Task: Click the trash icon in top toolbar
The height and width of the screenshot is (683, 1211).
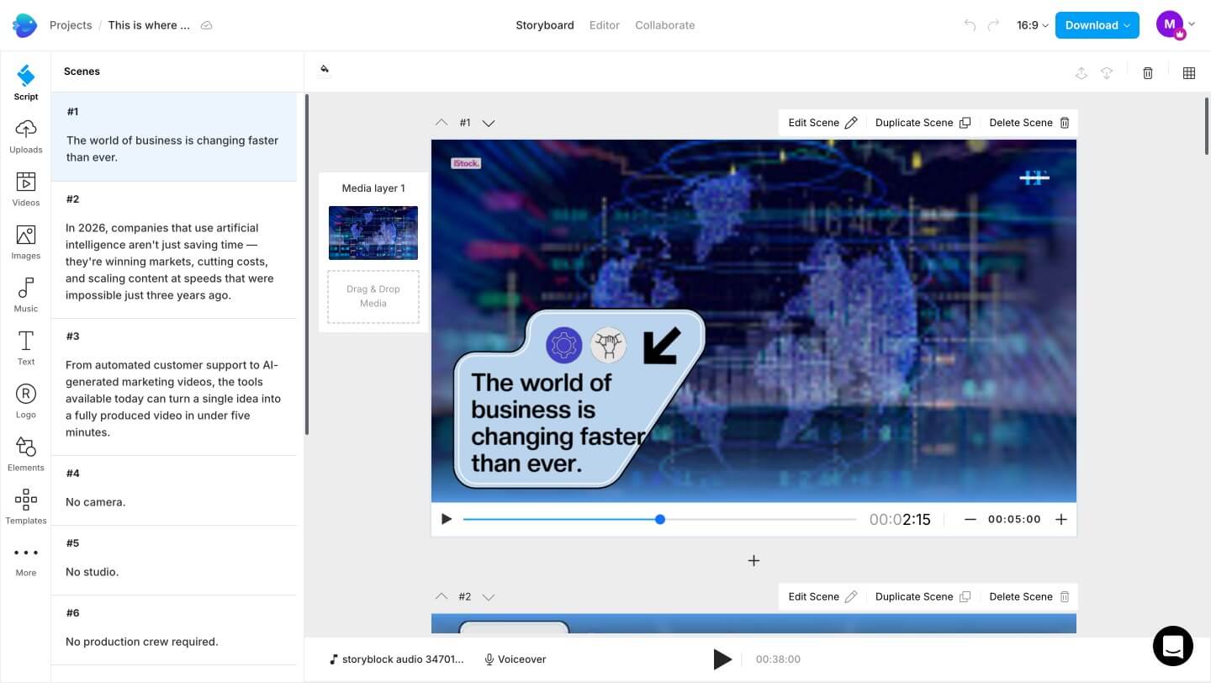Action: coord(1148,73)
